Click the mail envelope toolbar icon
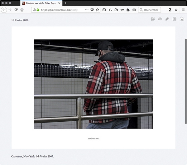Screen dimensions: 187x165 tap(134, 10)
